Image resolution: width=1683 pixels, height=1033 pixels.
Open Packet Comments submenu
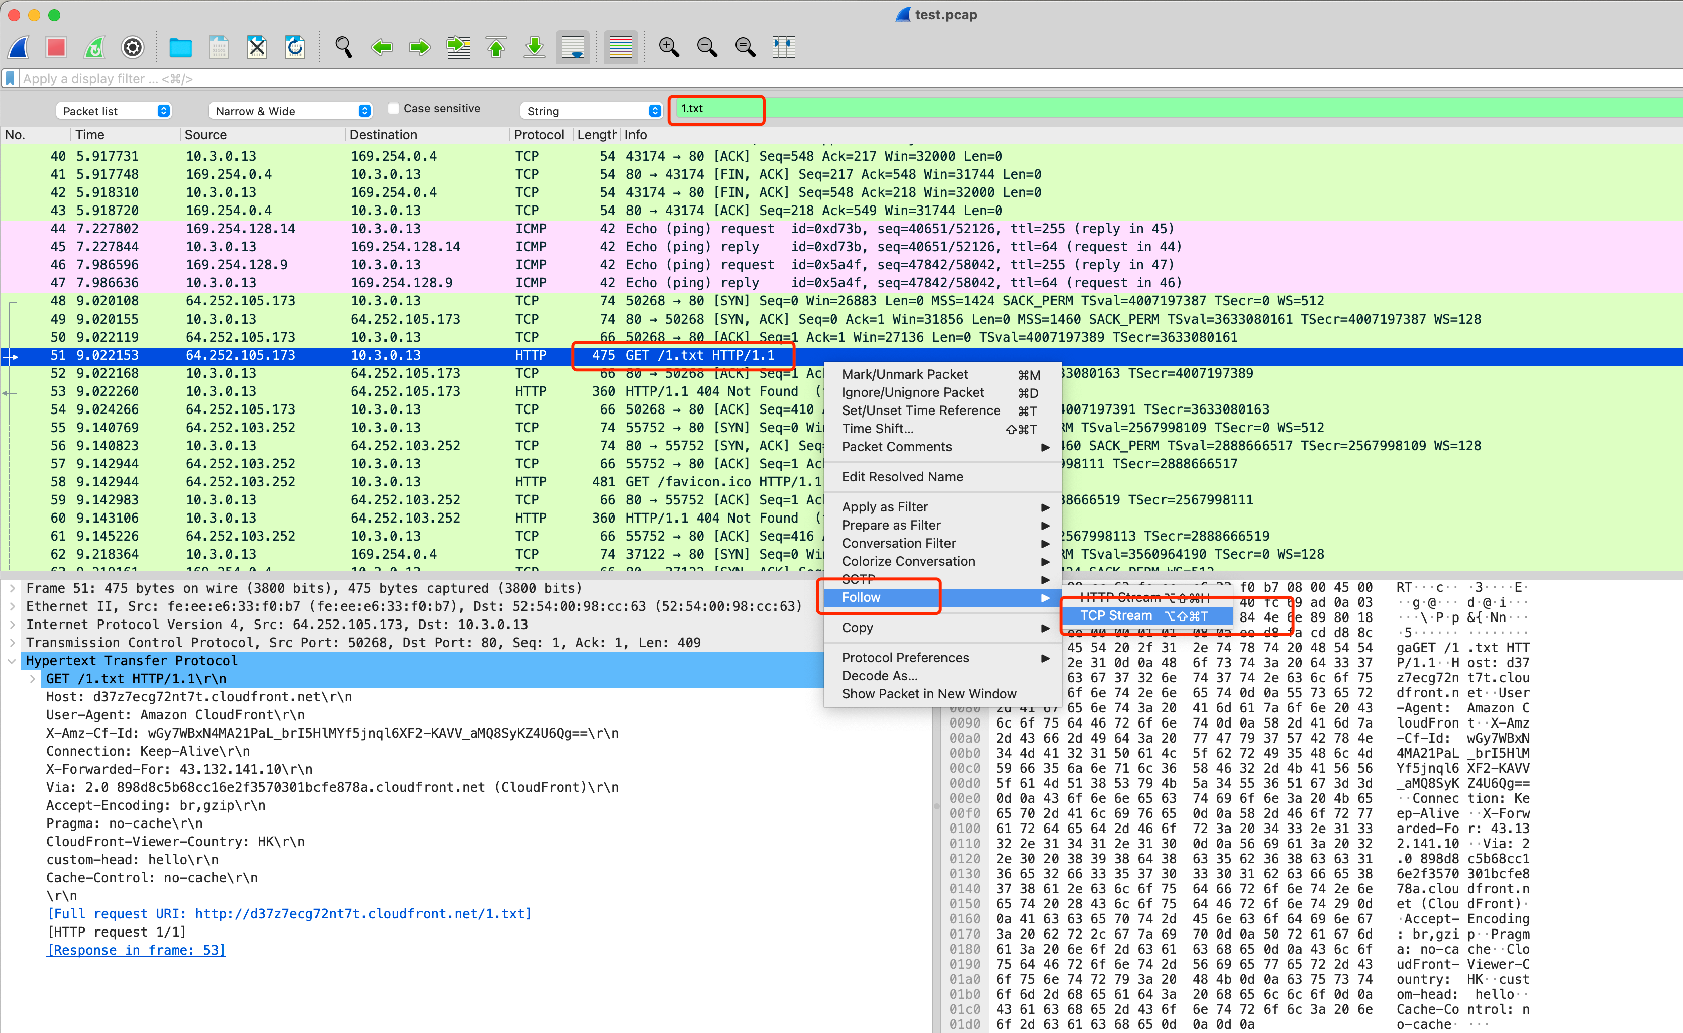(x=942, y=447)
